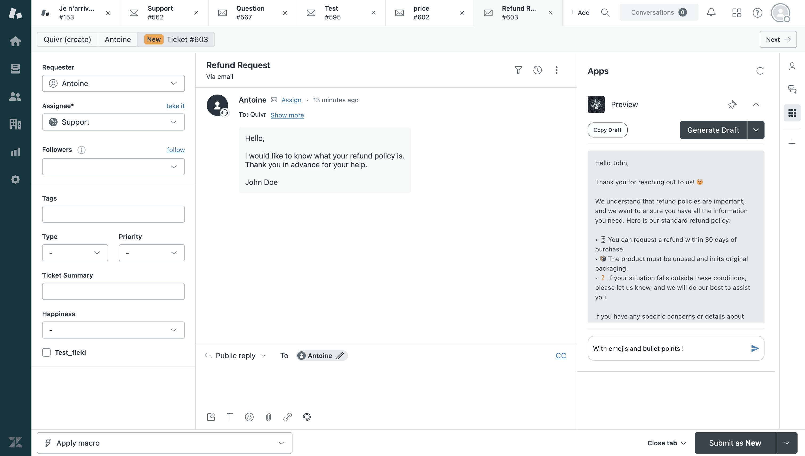The image size is (805, 456).
Task: Open Generate Draft options arrow
Action: (756, 130)
